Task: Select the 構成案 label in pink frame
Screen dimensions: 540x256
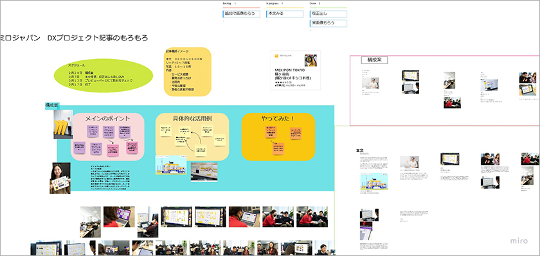Action: pos(374,60)
